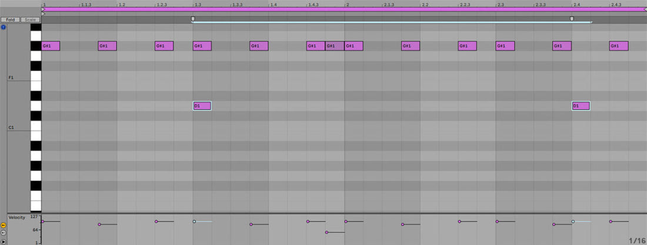The image size is (647, 245).
Task: Click the highlighted velocity marker at position 2.4
Action: [x=573, y=222]
